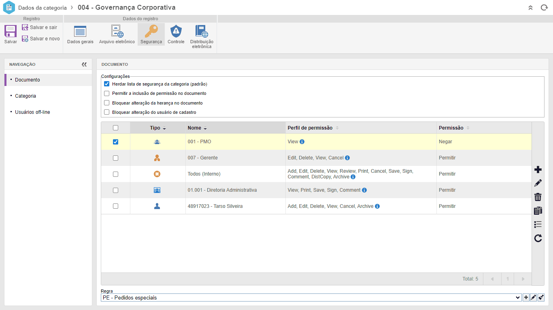This screenshot has height=310, width=553.
Task: Select Categoria in navigation panel
Action: 26,96
